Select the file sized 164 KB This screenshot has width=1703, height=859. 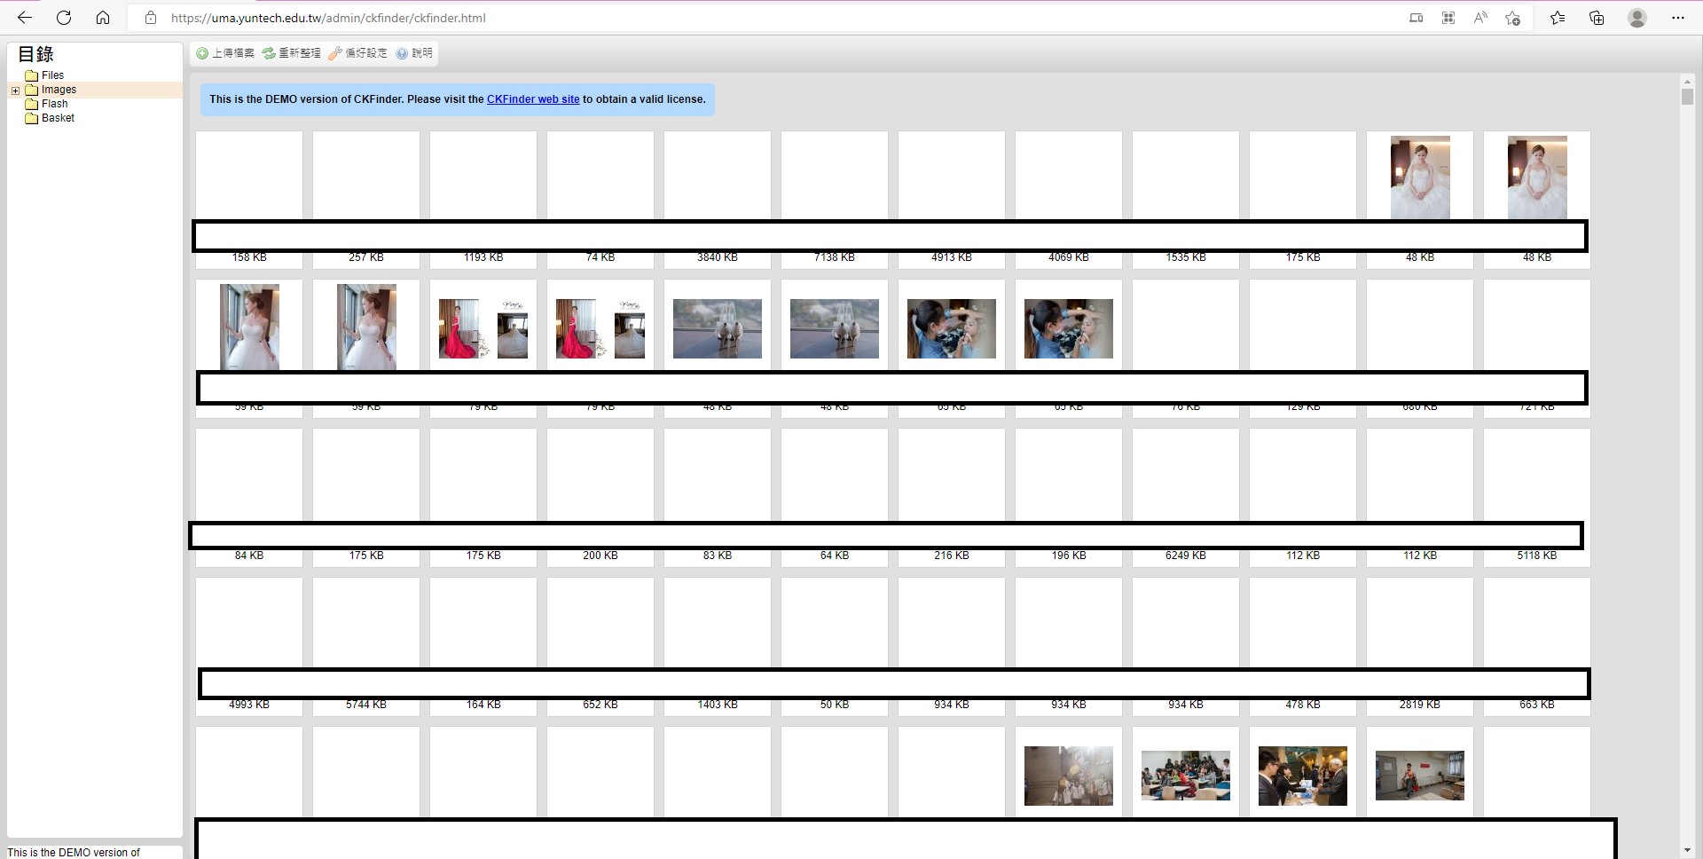click(x=483, y=647)
